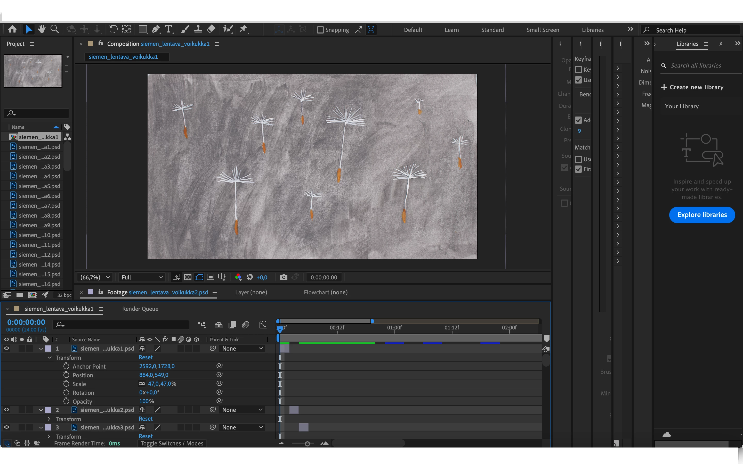
Task: Click the snapshot camera icon
Action: (283, 277)
